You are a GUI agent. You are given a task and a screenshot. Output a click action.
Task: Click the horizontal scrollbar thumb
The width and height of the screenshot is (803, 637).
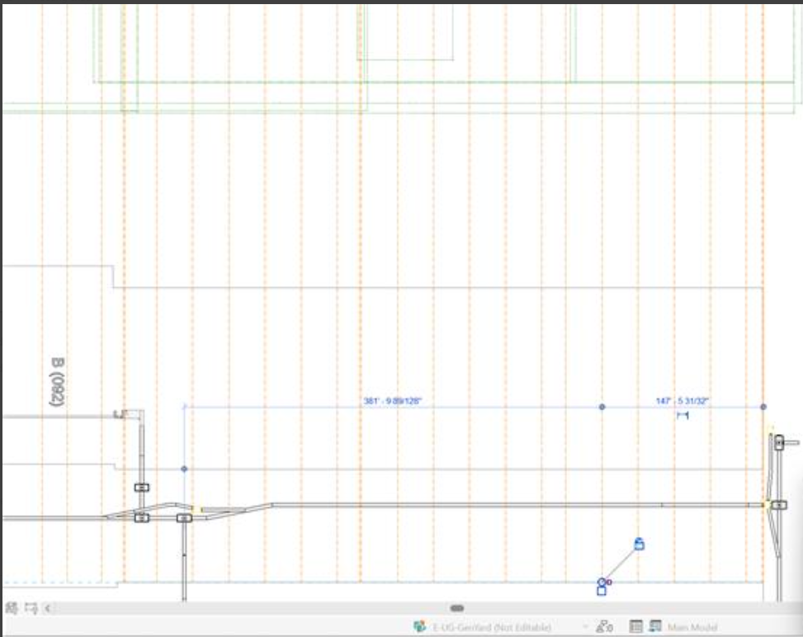coord(457,608)
